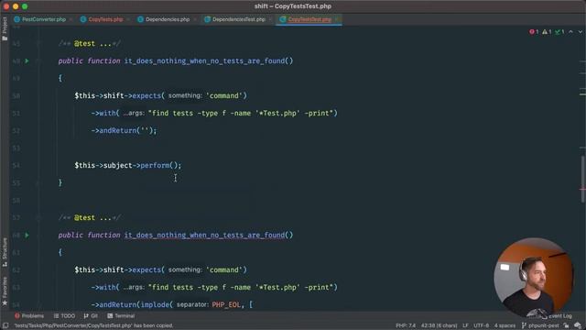Click the underlined duplicate it_does_nothing_when_no_tests_are_found name
This screenshot has height=330, width=586.
coord(204,235)
